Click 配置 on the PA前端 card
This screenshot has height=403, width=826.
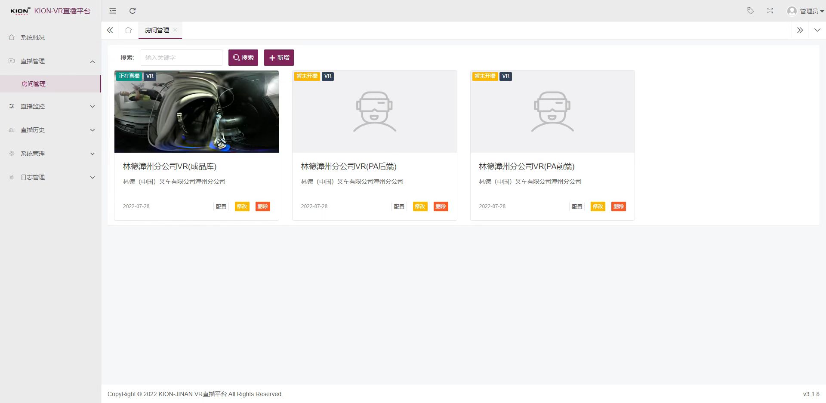577,206
